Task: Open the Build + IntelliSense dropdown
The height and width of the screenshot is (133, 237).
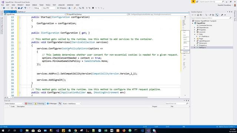Action: (72, 103)
